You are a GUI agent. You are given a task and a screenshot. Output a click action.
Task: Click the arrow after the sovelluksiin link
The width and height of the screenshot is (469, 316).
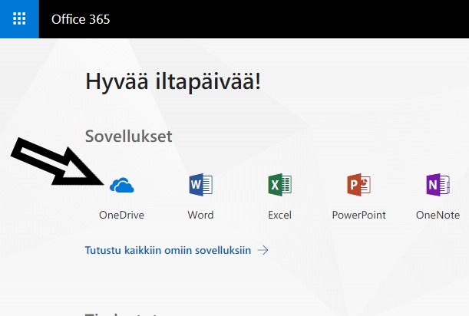[263, 250]
